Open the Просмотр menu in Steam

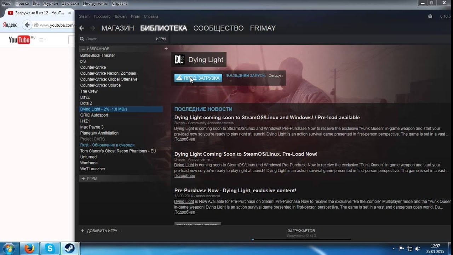[102, 16]
